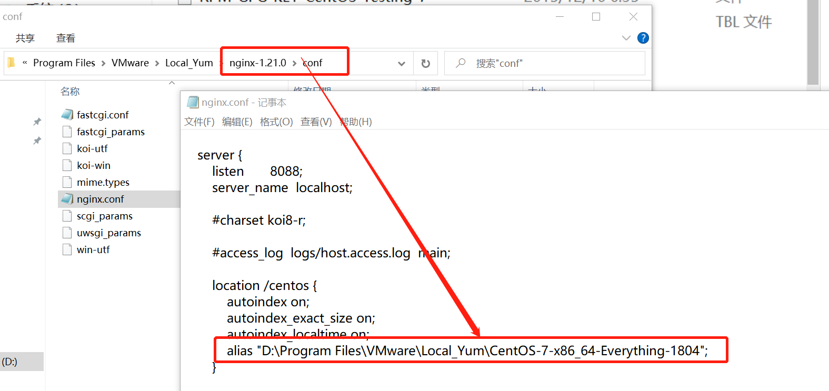
Task: Expand breadcrumb arrow after Program Files
Action: [103, 63]
